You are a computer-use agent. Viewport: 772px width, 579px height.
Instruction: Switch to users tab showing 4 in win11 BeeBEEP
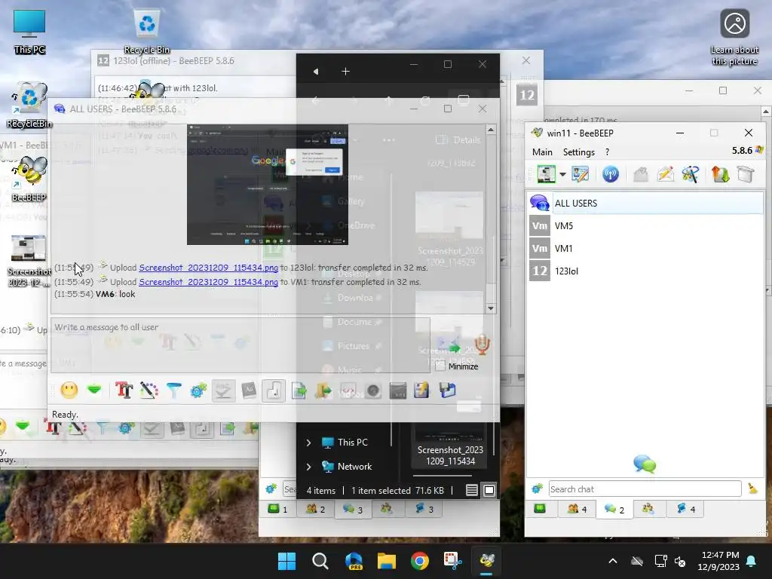coord(577,509)
